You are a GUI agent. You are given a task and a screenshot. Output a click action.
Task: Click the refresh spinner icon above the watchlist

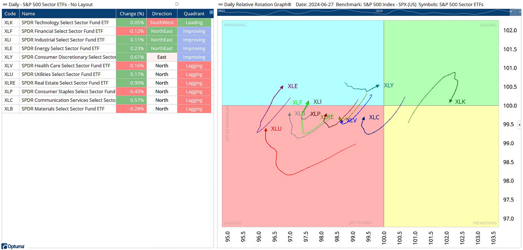coord(177,4)
